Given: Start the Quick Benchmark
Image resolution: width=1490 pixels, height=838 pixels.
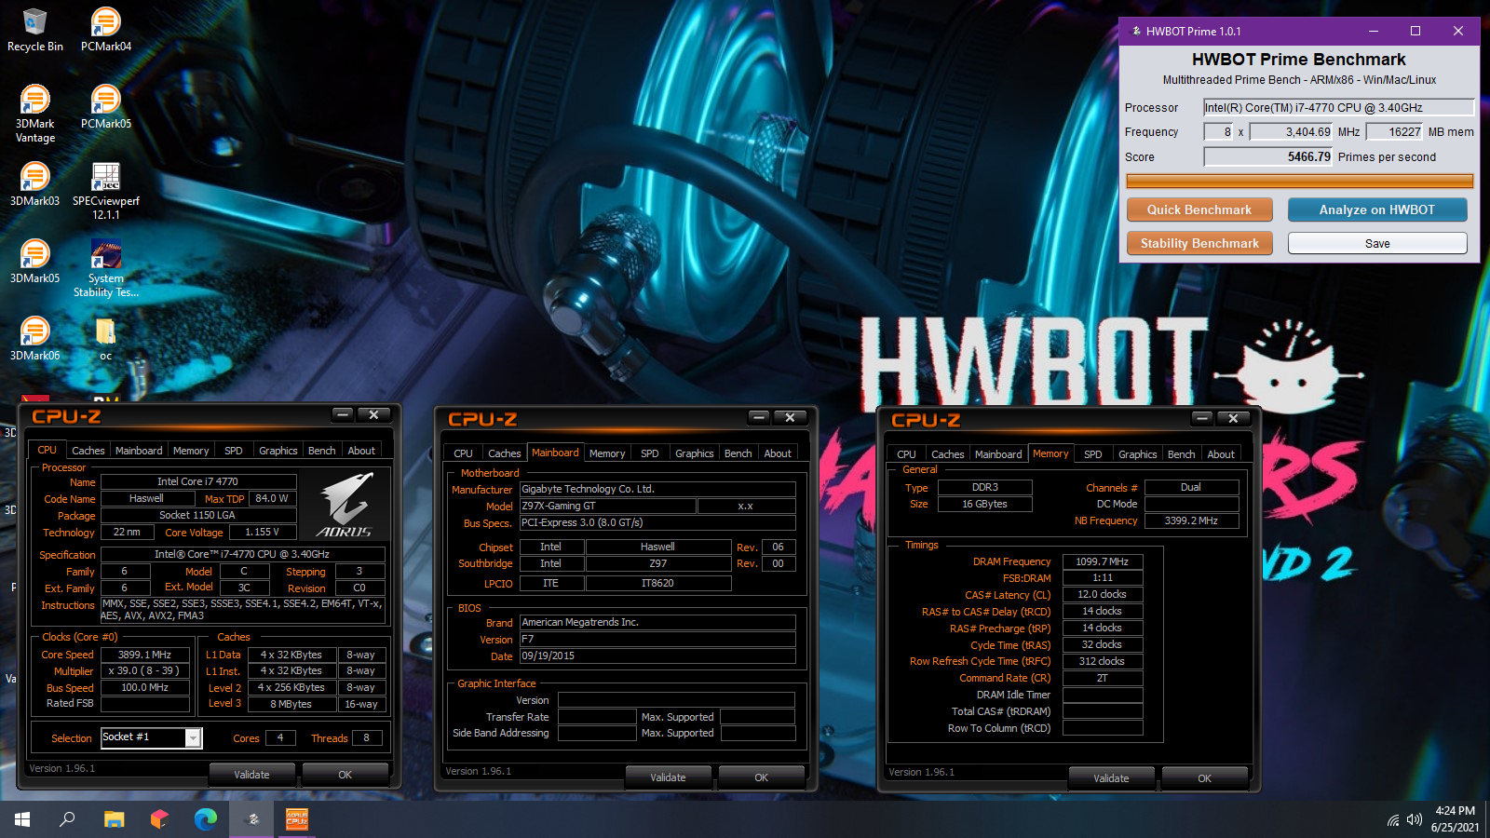Looking at the screenshot, I should [x=1199, y=209].
